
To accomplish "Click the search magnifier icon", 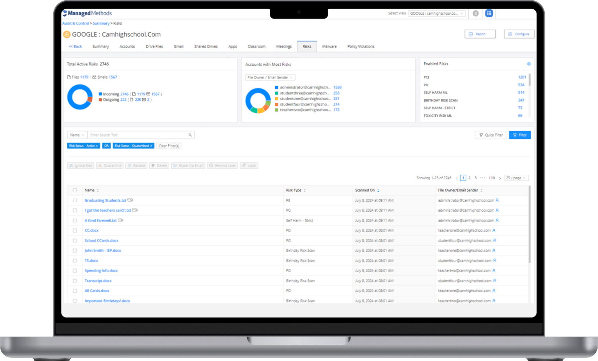I will (190, 135).
